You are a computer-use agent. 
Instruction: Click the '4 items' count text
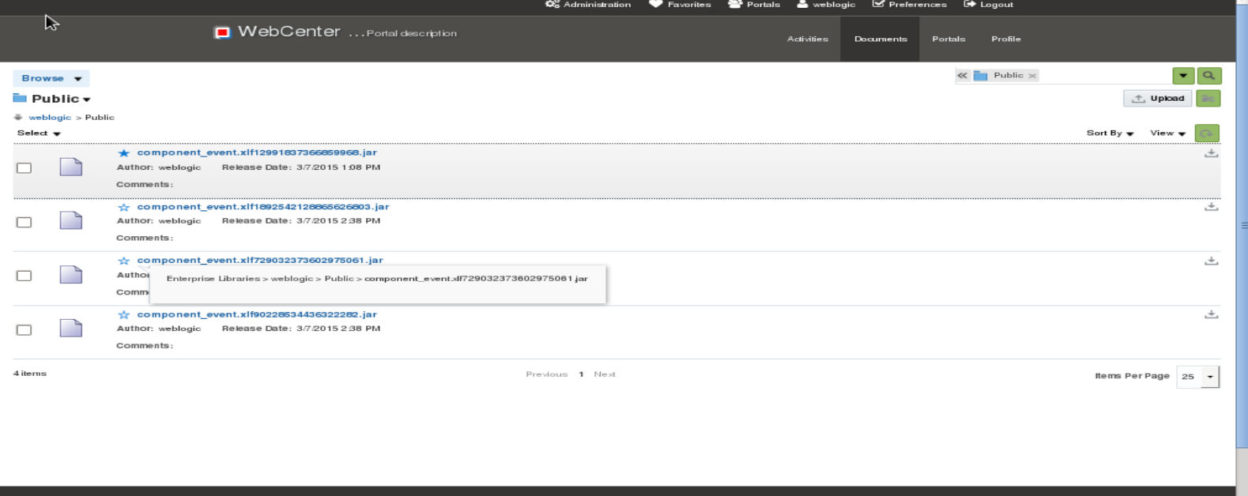(x=30, y=374)
